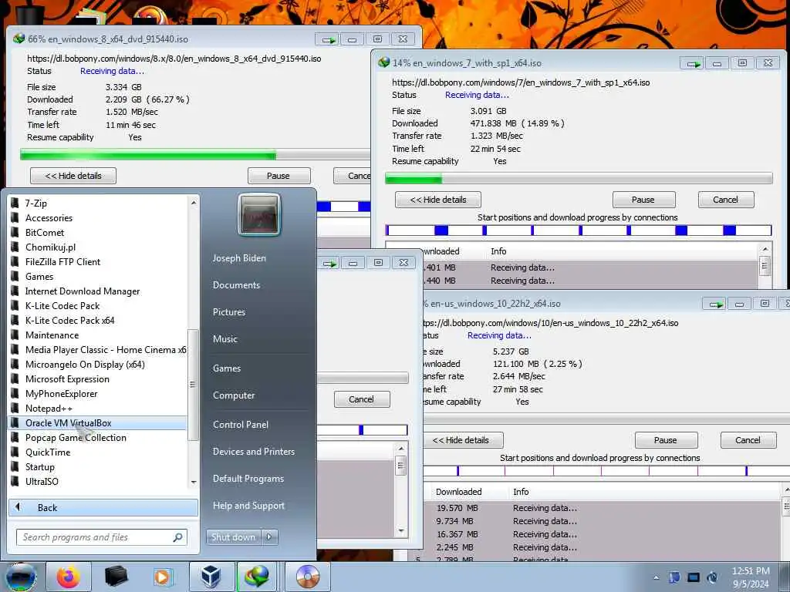This screenshot has width=790, height=592.
Task: Click the green progress bar of Windows 8 download
Action: (148, 154)
